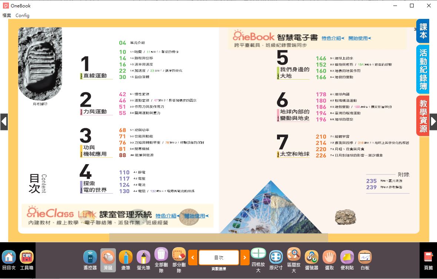Click OneBook 開始使用 link
Image resolution: width=437 pixels, height=279 pixels.
360,38
